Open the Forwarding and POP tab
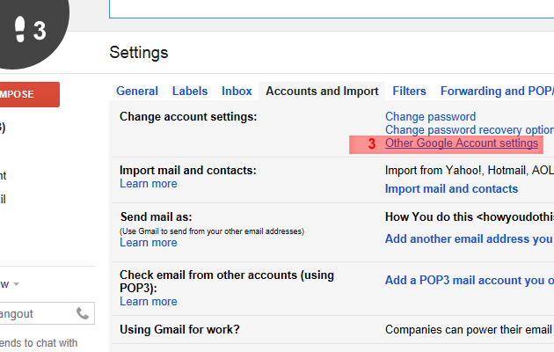This screenshot has width=554, height=352. coord(497,92)
